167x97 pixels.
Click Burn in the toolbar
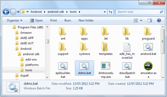pyautogui.click(x=68, y=20)
